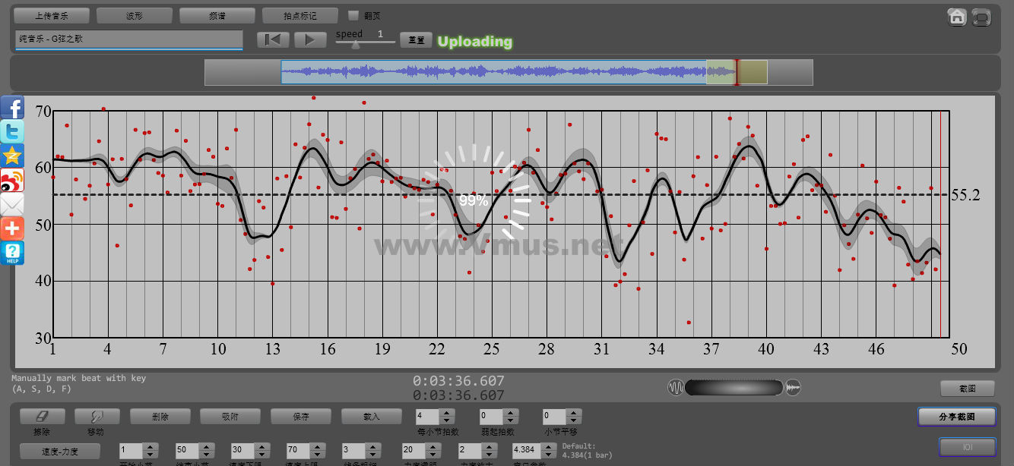The image size is (1014, 466).
Task: Click the Weibo share icon
Action: (x=12, y=180)
